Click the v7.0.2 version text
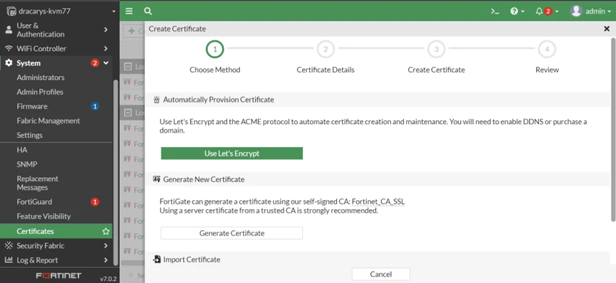616x283 pixels. point(108,278)
